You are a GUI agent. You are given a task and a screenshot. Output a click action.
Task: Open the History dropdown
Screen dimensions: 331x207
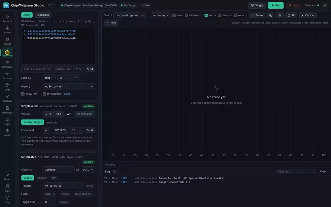(69, 86)
